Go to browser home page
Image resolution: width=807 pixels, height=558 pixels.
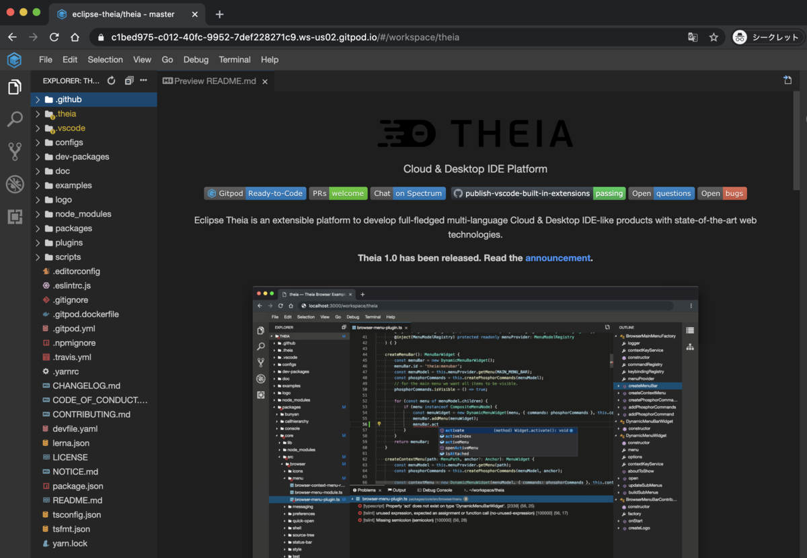coord(75,37)
